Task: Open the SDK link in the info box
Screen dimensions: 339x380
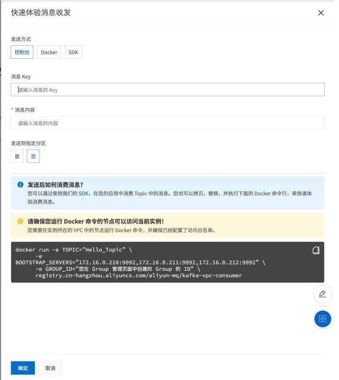Action: 83,193
